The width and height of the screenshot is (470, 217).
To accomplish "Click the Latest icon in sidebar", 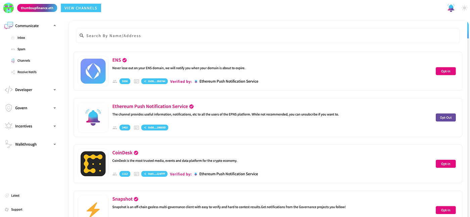I will pyautogui.click(x=7, y=196).
